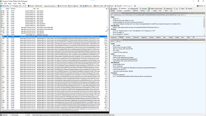The width and height of the screenshot is (206, 116).
Task: Select the /appbase_report_log session row
Action: pyautogui.click(x=54, y=35)
